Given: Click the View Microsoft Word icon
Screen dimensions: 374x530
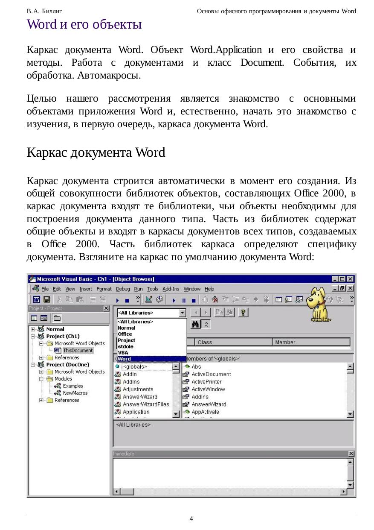Looking at the screenshot, I should 37,299.
